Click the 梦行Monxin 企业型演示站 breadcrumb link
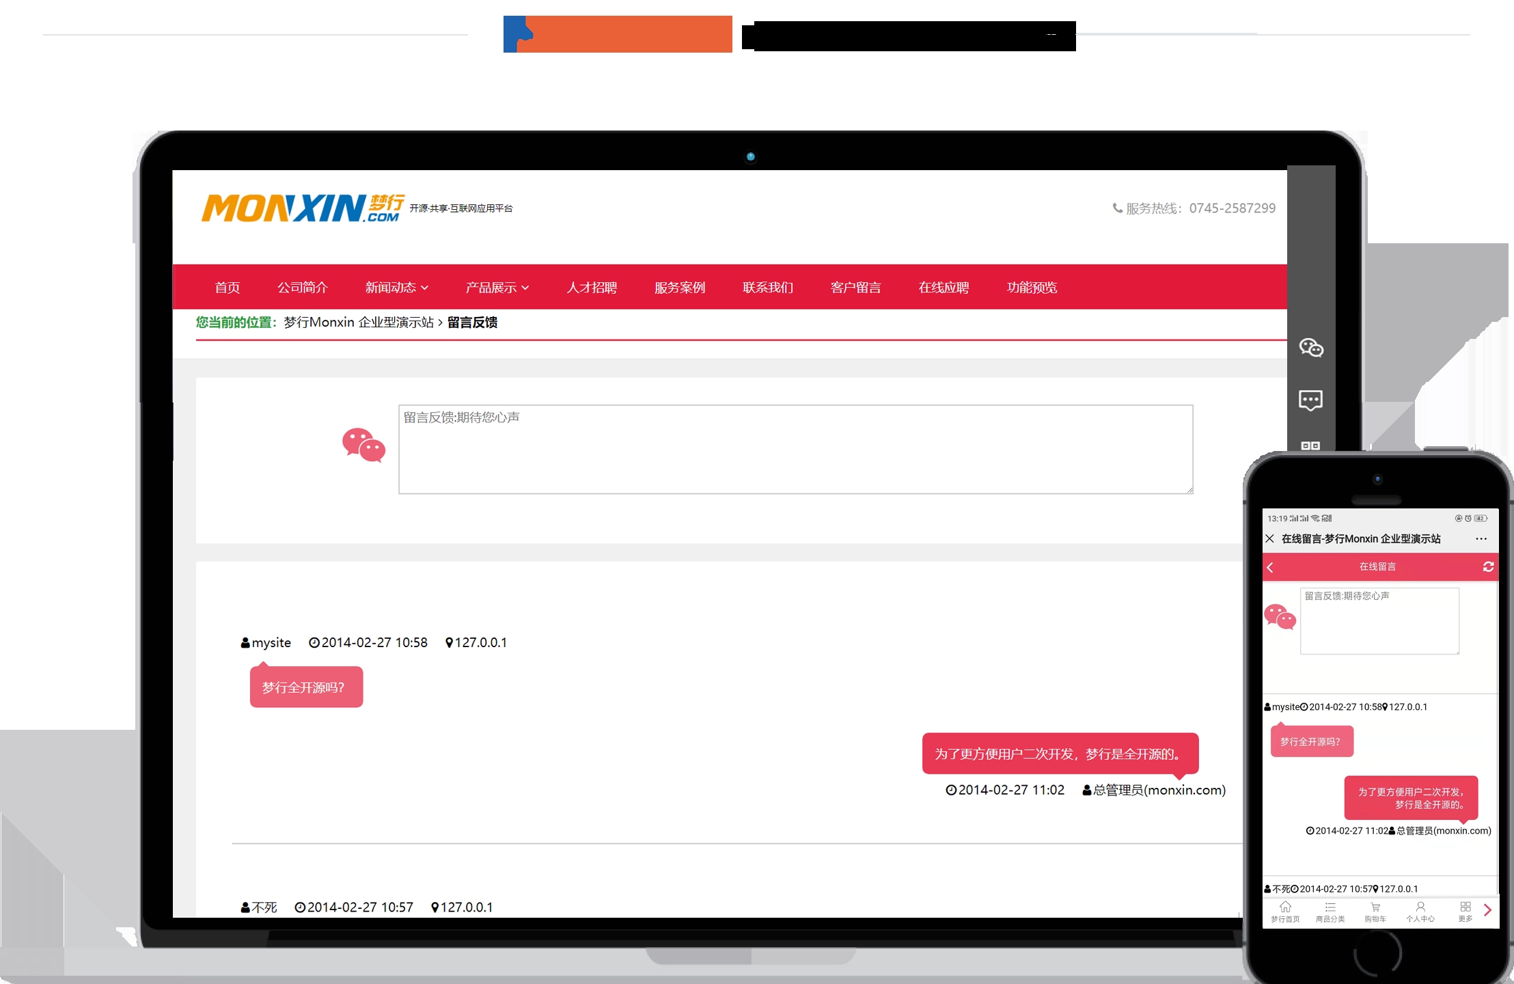 (x=359, y=322)
